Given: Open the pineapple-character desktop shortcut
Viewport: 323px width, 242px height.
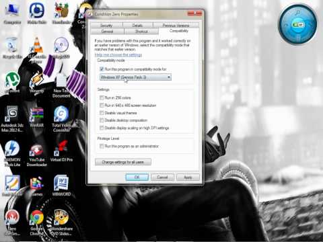Looking at the screenshot, I should pyautogui.click(x=61, y=13).
